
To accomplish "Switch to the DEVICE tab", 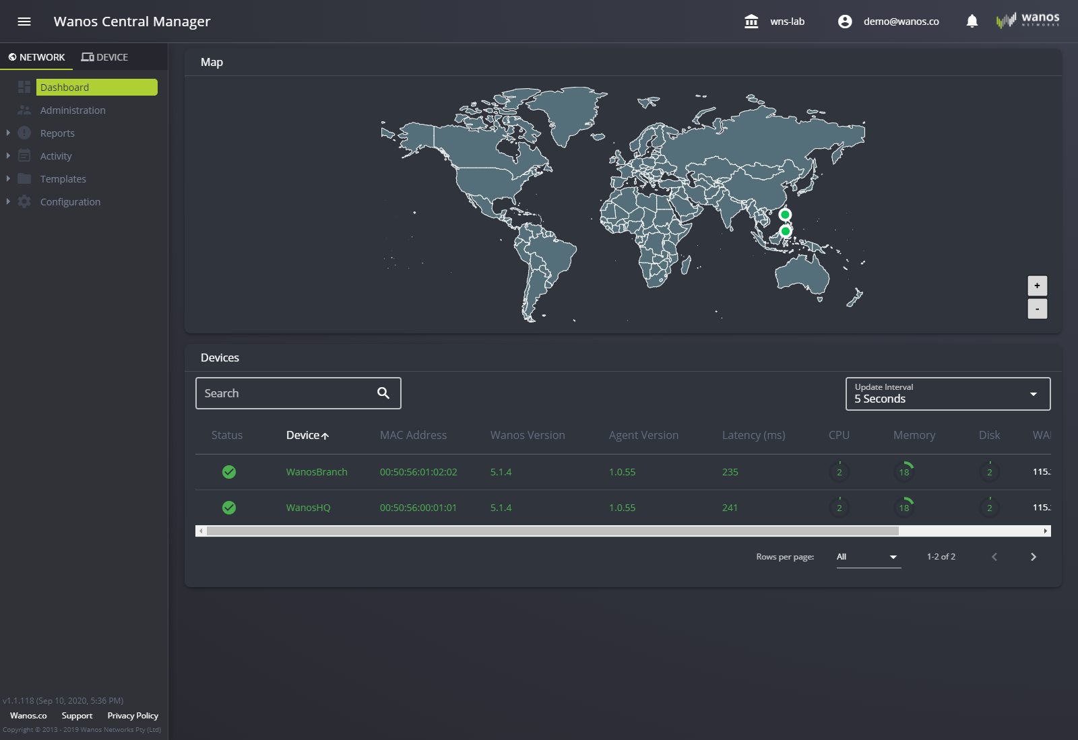I will (x=104, y=57).
